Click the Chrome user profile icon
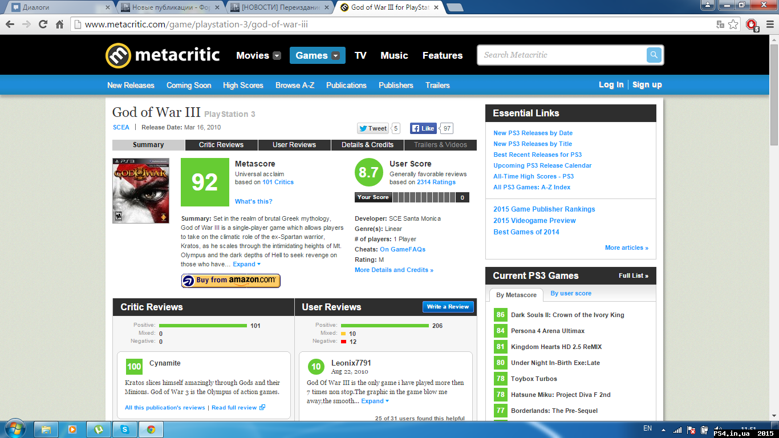This screenshot has width=779, height=438. tap(708, 5)
